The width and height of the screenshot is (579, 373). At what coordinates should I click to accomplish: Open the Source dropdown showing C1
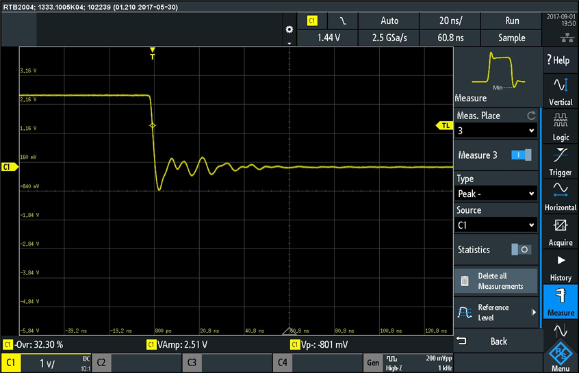[x=496, y=225]
